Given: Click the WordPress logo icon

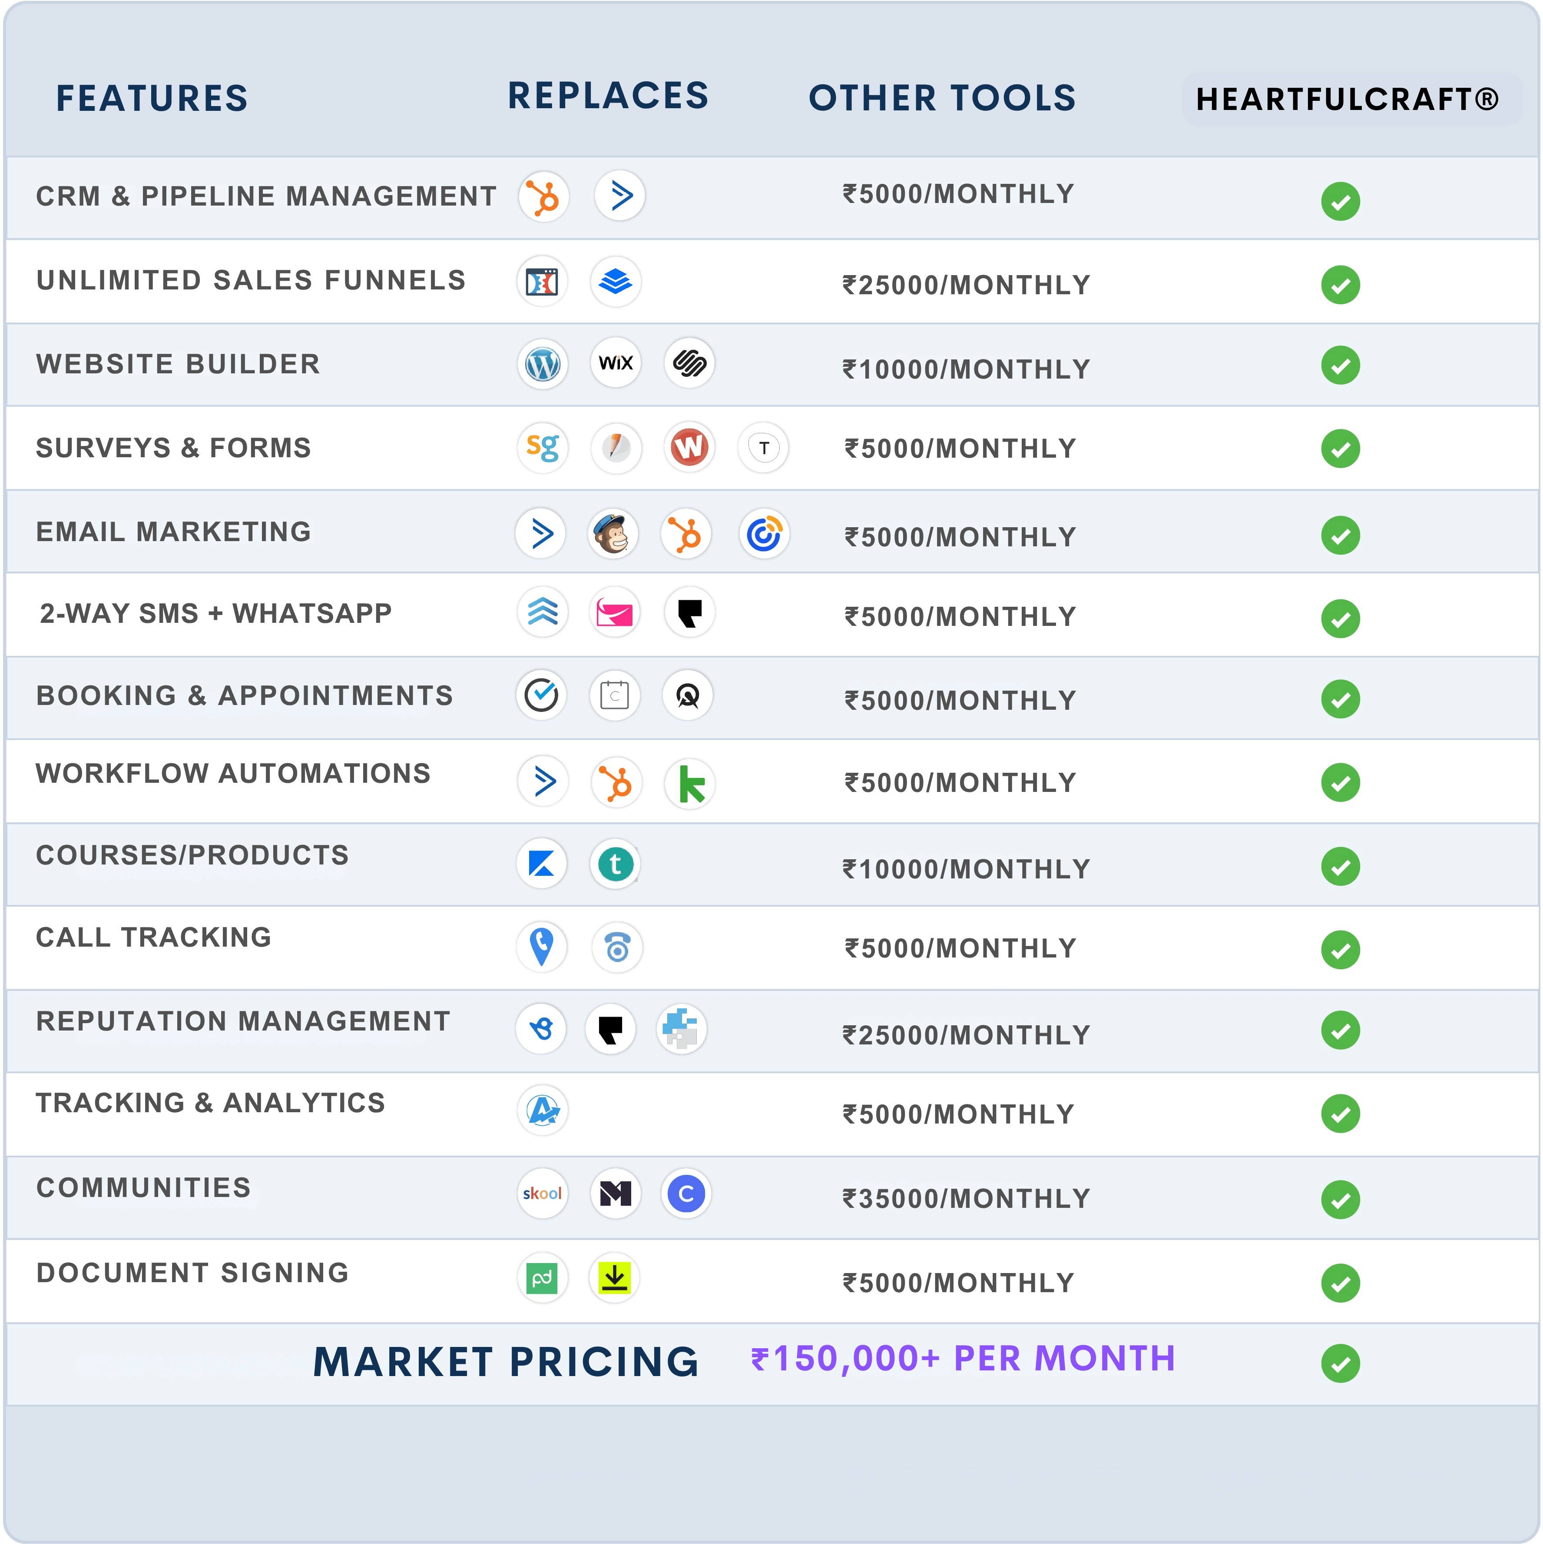Looking at the screenshot, I should click(x=542, y=365).
